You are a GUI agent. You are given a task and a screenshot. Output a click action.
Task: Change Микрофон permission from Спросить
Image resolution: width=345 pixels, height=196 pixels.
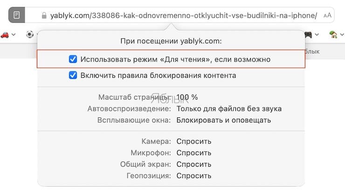194,153
